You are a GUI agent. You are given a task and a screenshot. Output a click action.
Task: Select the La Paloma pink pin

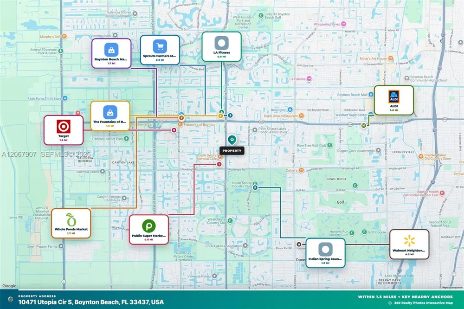(x=309, y=79)
